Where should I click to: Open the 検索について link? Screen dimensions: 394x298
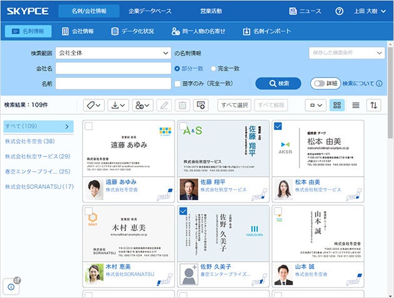point(358,84)
